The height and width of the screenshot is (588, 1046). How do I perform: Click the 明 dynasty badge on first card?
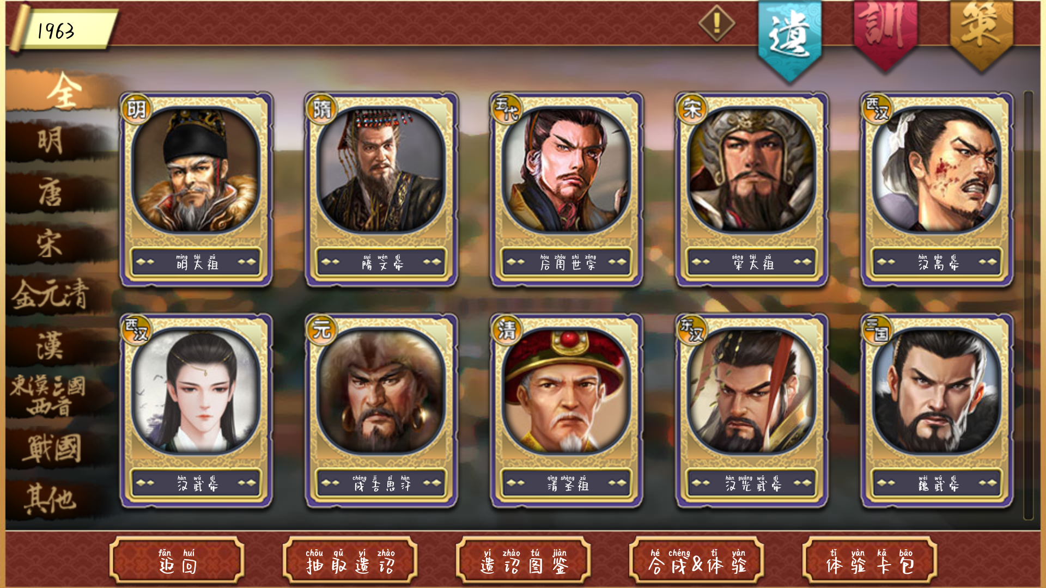[136, 109]
